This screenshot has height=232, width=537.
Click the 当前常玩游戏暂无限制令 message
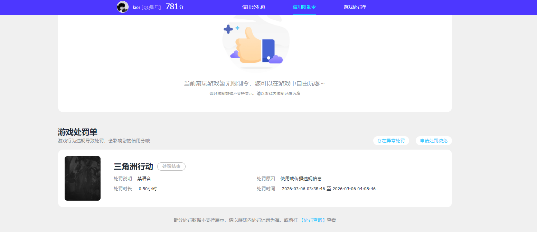pyautogui.click(x=254, y=83)
